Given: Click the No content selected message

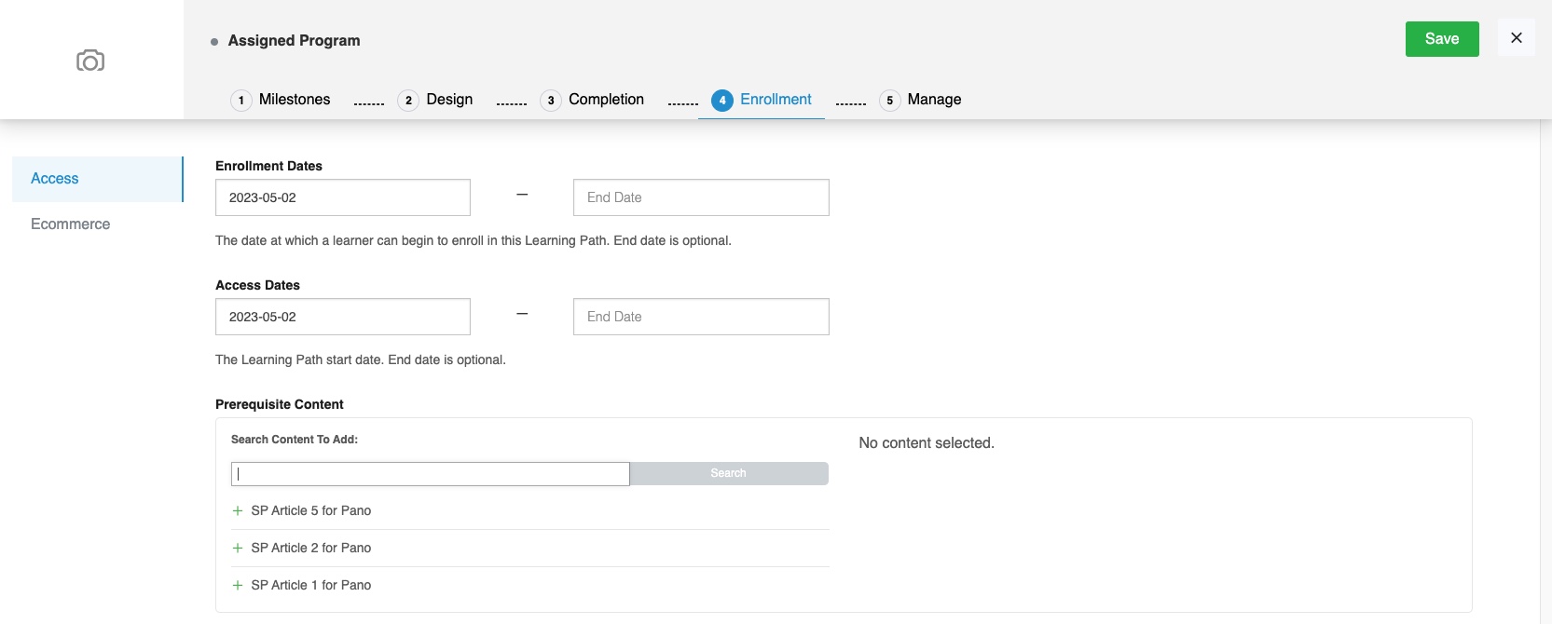Looking at the screenshot, I should coord(927,443).
